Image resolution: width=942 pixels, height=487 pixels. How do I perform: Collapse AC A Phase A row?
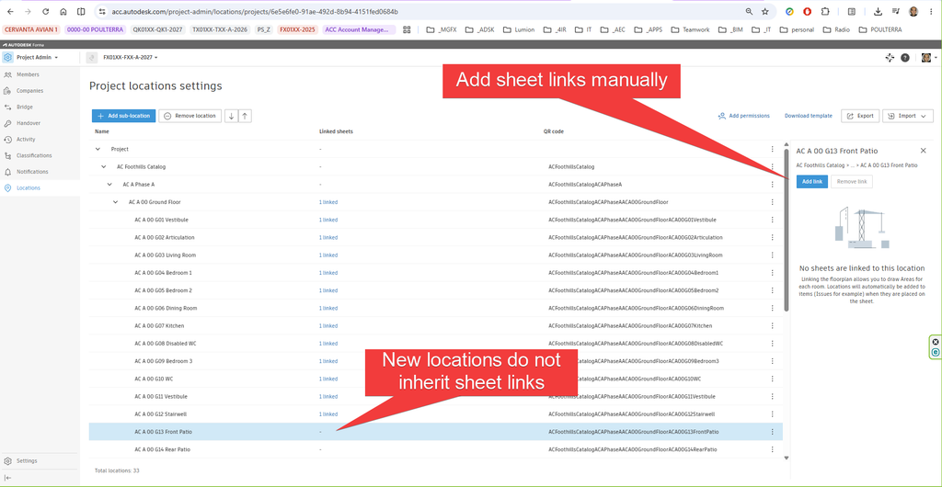point(109,185)
